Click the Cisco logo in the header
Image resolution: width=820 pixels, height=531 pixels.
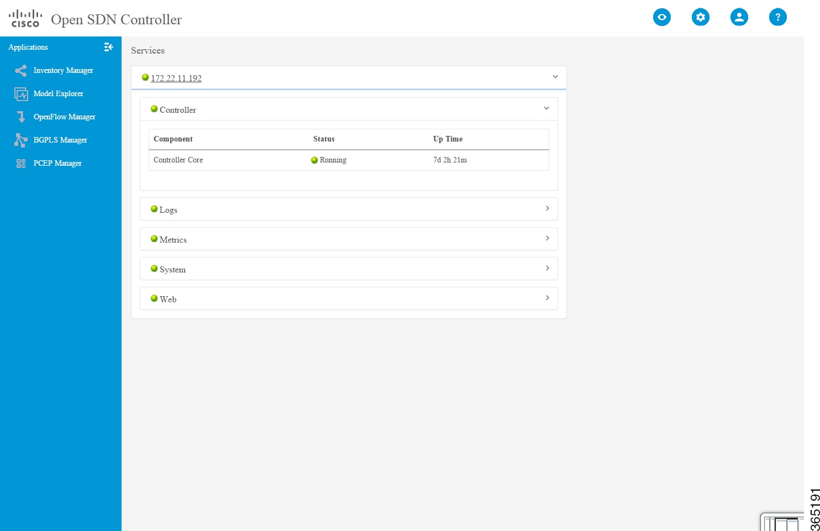[x=24, y=18]
